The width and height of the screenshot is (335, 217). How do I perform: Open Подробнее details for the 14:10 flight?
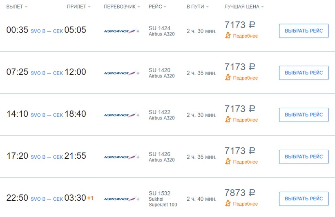tap(245, 120)
